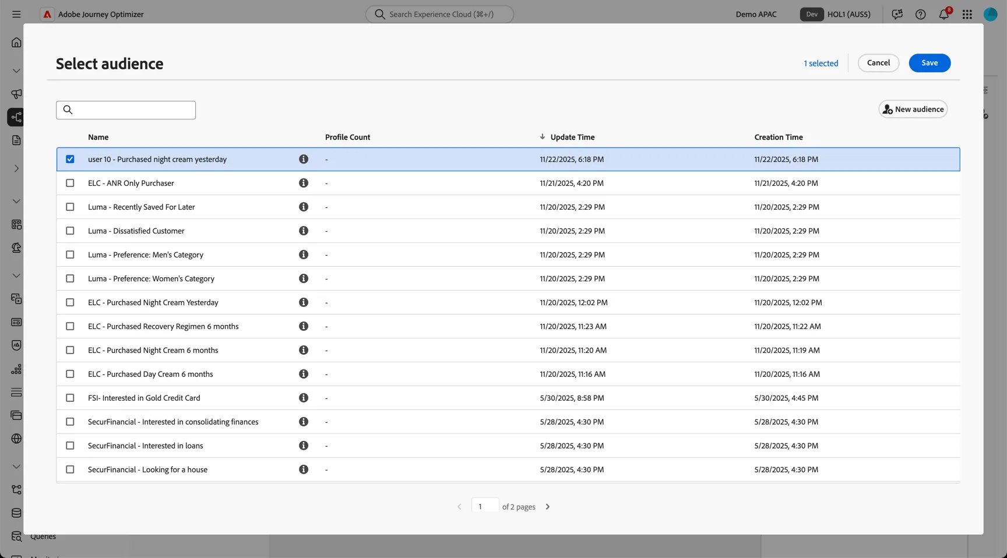Open the Queries sidebar icon

16,536
